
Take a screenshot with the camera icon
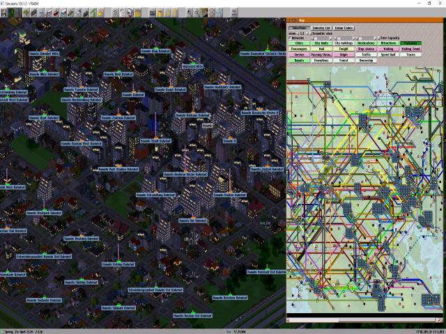(153, 13)
